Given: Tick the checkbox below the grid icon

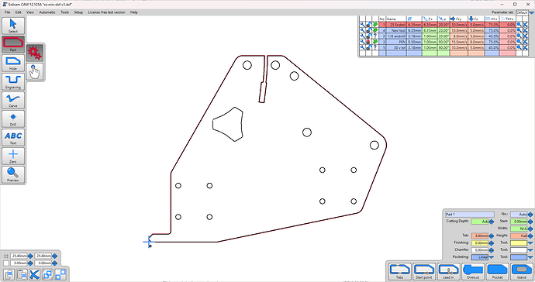Looking at the screenshot, I should pos(6,263).
